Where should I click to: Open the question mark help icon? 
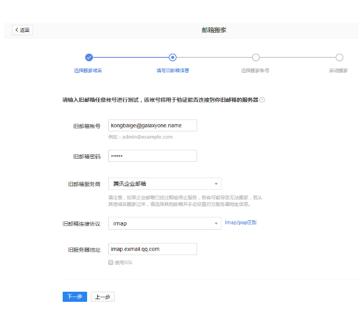point(262,100)
